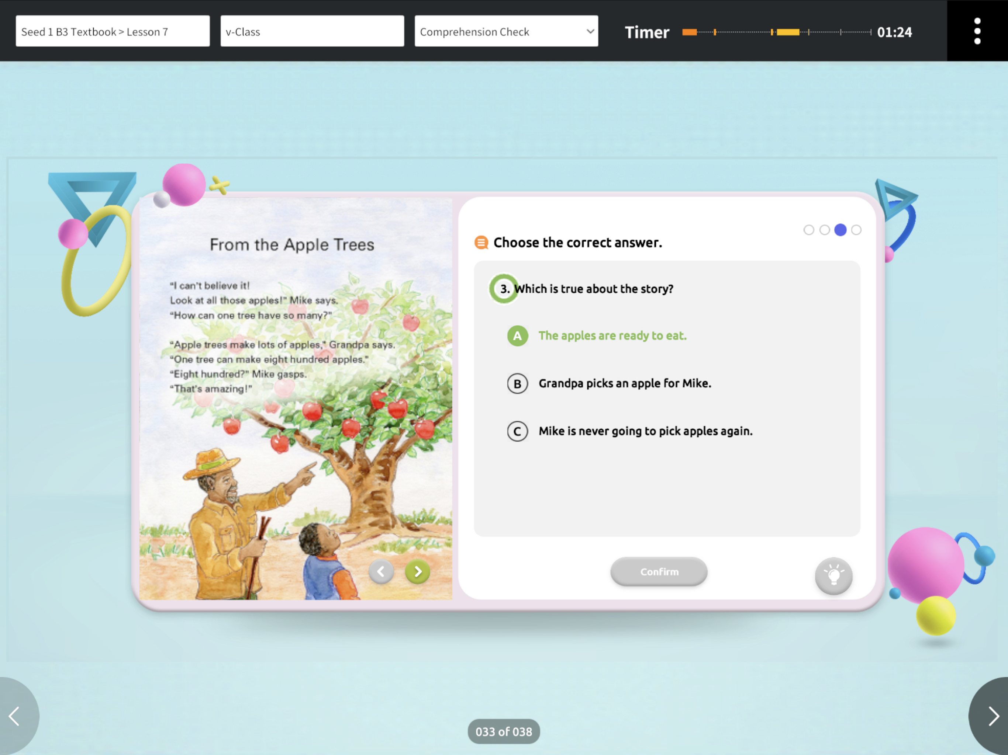Click the 033 of 038 page indicator
The image size is (1008, 755).
click(504, 731)
